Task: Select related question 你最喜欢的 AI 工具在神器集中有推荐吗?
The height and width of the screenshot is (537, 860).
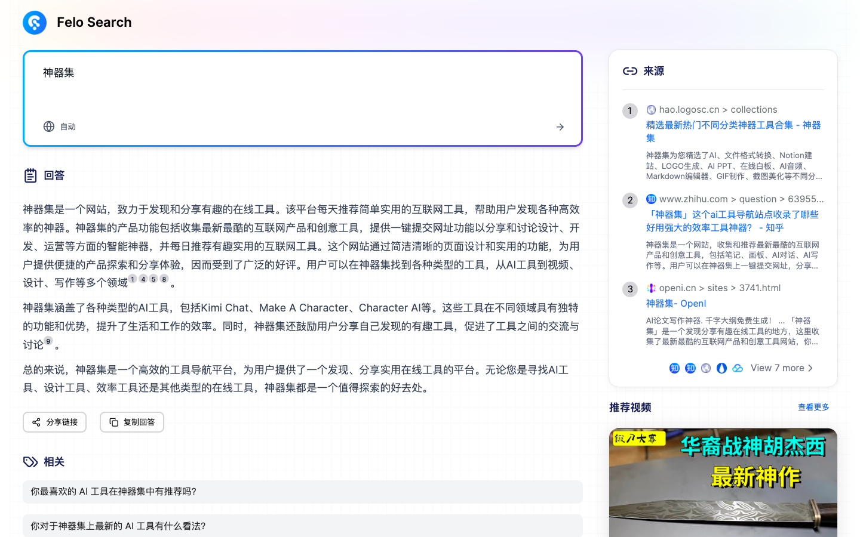Action: pyautogui.click(x=303, y=492)
